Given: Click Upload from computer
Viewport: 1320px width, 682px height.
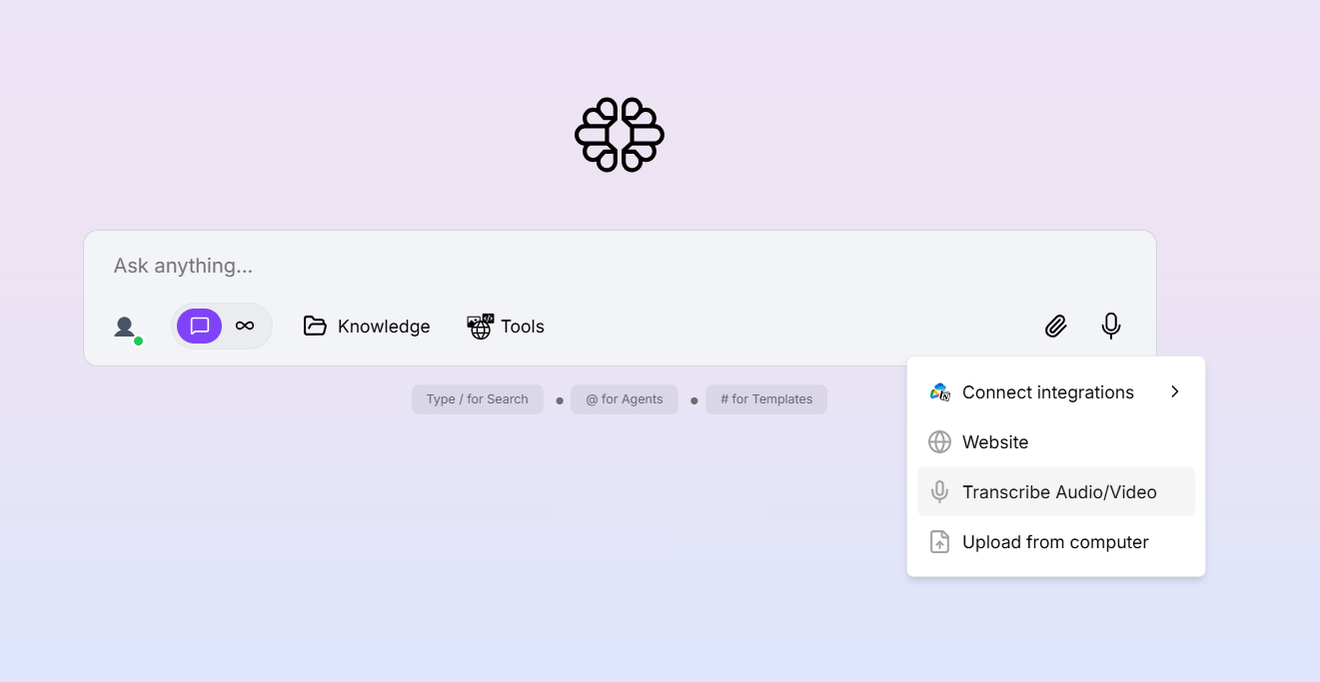Looking at the screenshot, I should (x=1053, y=541).
